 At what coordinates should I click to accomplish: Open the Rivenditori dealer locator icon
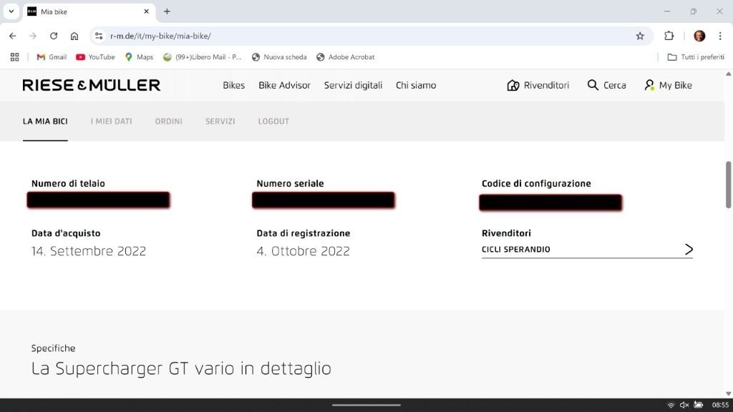513,85
